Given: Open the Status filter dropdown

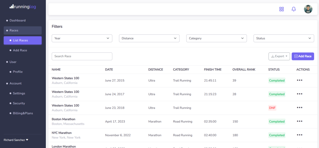Looking at the screenshot, I should pyautogui.click(x=283, y=38).
